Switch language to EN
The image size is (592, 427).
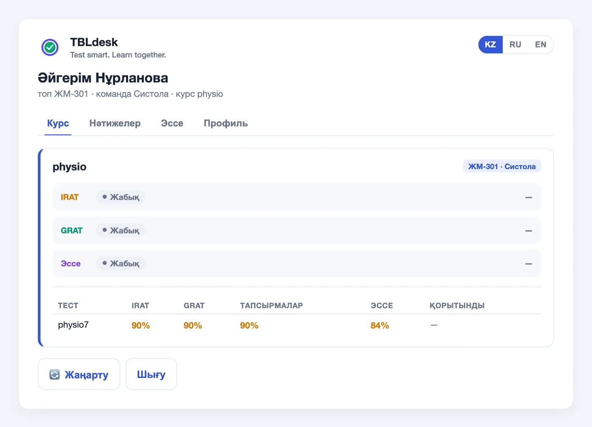[540, 44]
